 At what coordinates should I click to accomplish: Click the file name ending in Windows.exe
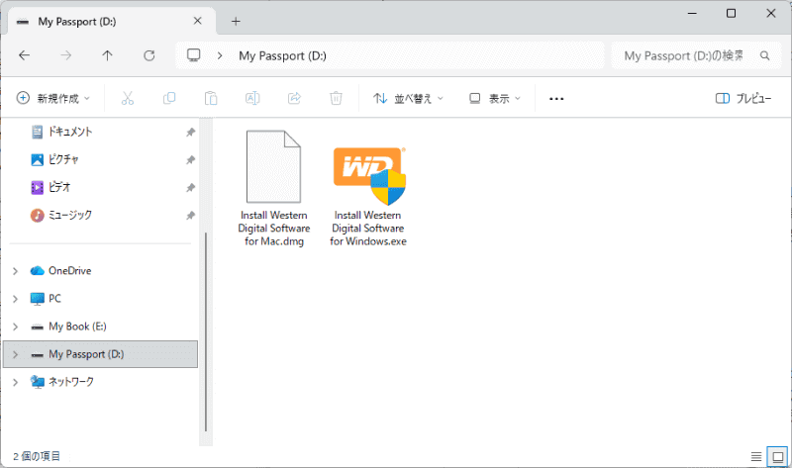coord(368,229)
